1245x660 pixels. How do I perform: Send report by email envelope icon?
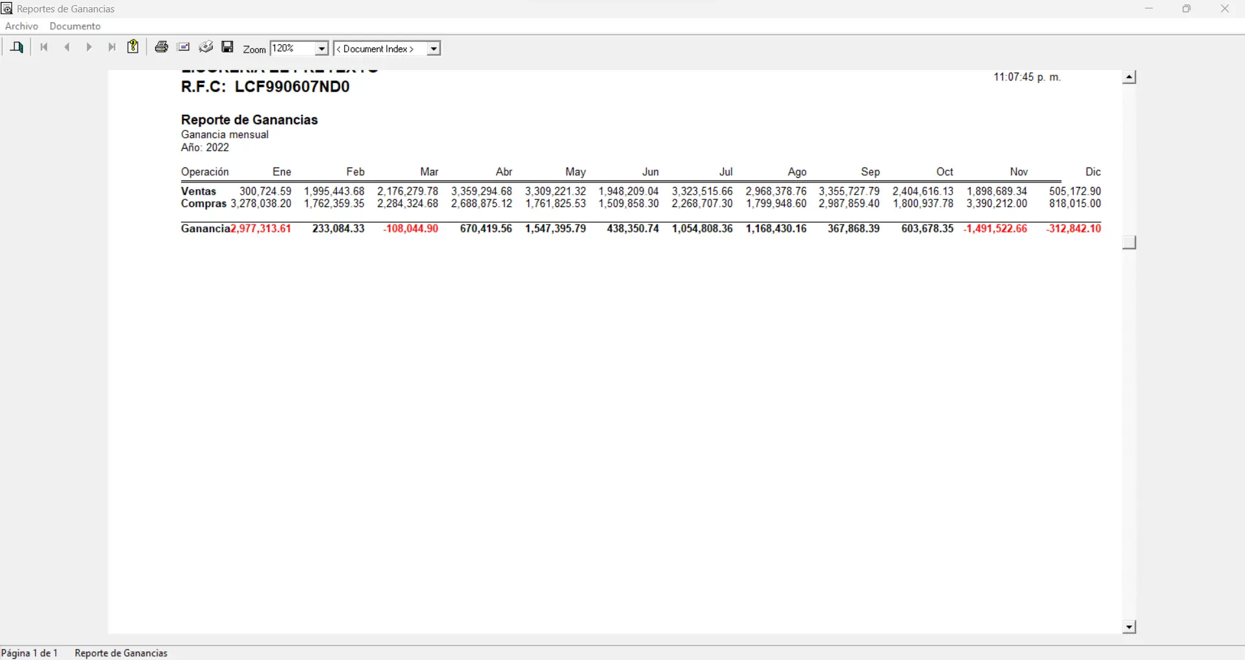tap(184, 47)
